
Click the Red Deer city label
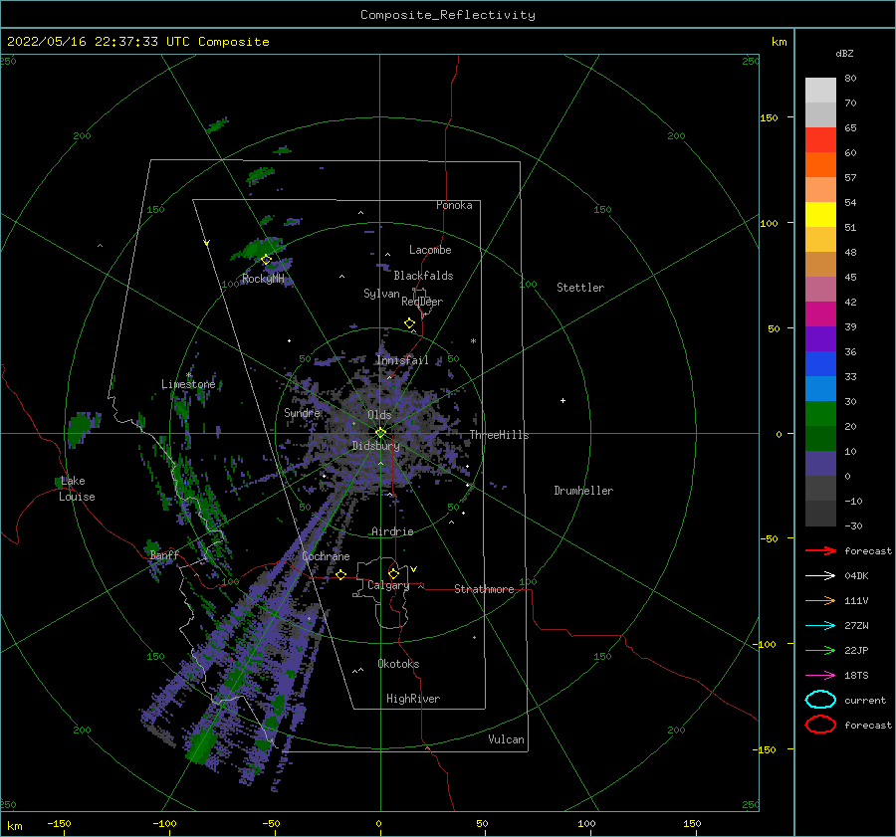click(422, 302)
